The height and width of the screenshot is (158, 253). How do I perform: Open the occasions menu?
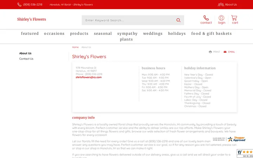pos(54,34)
